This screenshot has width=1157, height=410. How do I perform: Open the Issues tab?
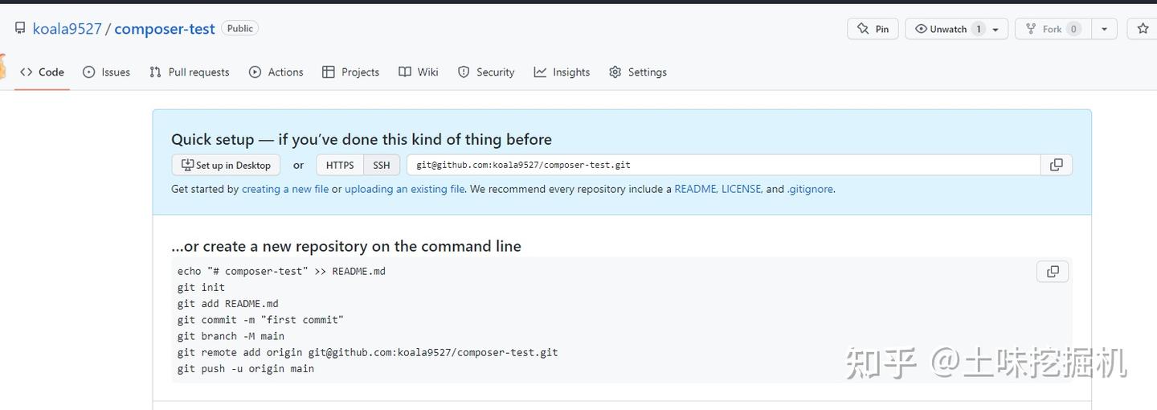(106, 72)
